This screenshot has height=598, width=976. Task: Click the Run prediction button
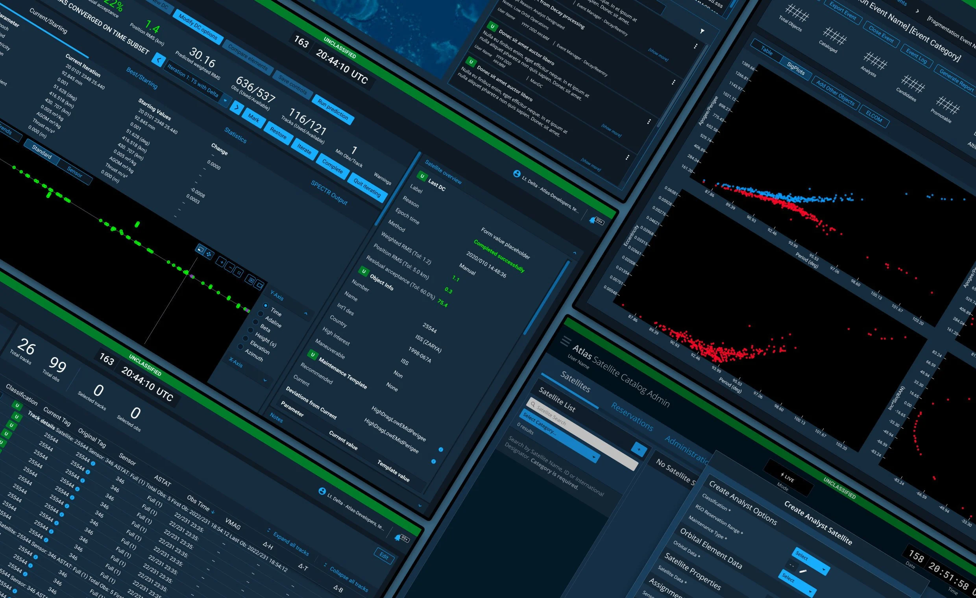pyautogui.click(x=333, y=109)
